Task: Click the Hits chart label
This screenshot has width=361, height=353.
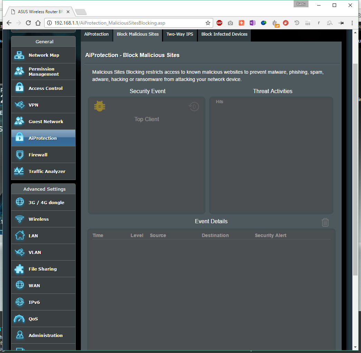Action: [x=219, y=102]
